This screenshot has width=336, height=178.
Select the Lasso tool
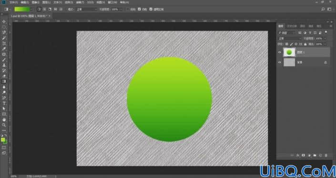(x=4, y=32)
